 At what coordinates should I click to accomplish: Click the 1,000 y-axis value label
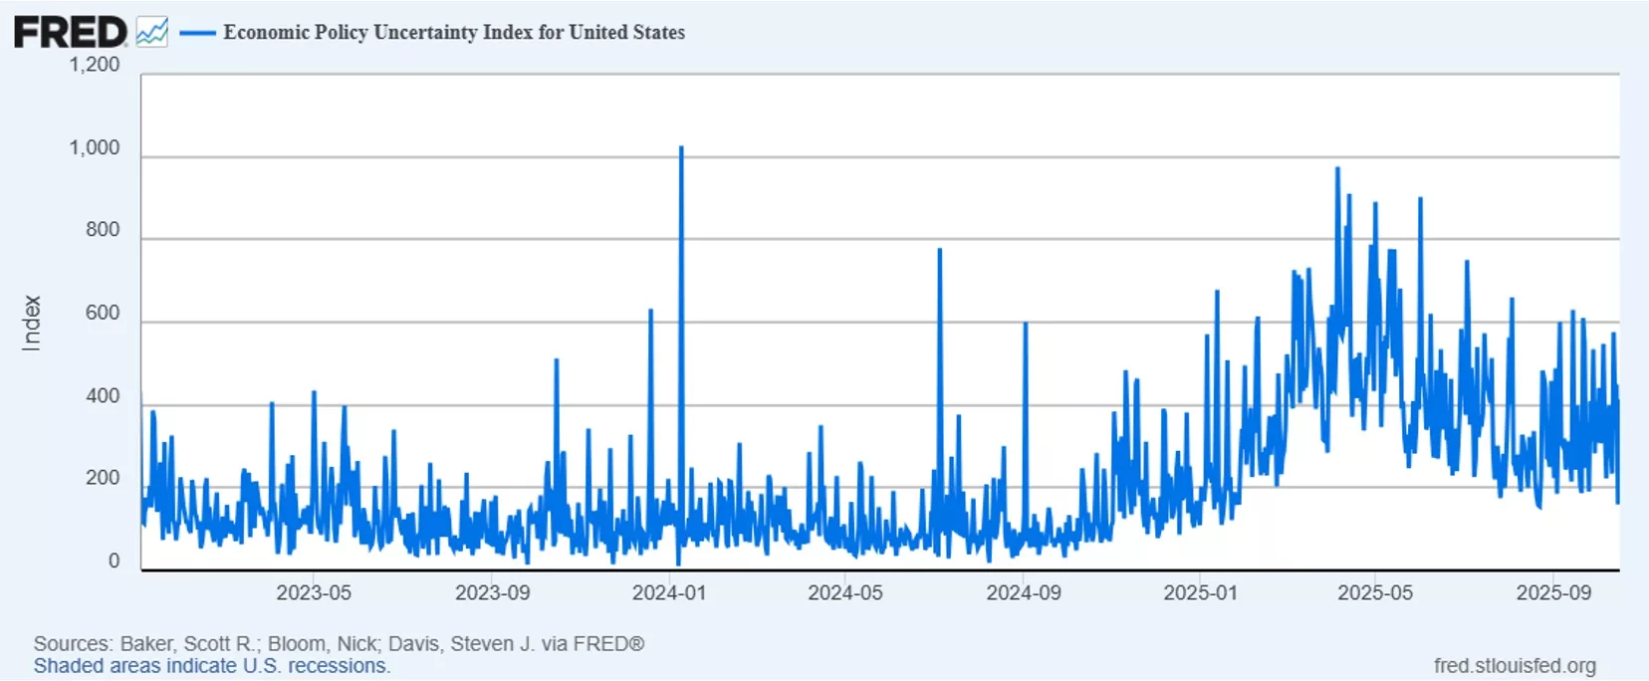pyautogui.click(x=94, y=148)
